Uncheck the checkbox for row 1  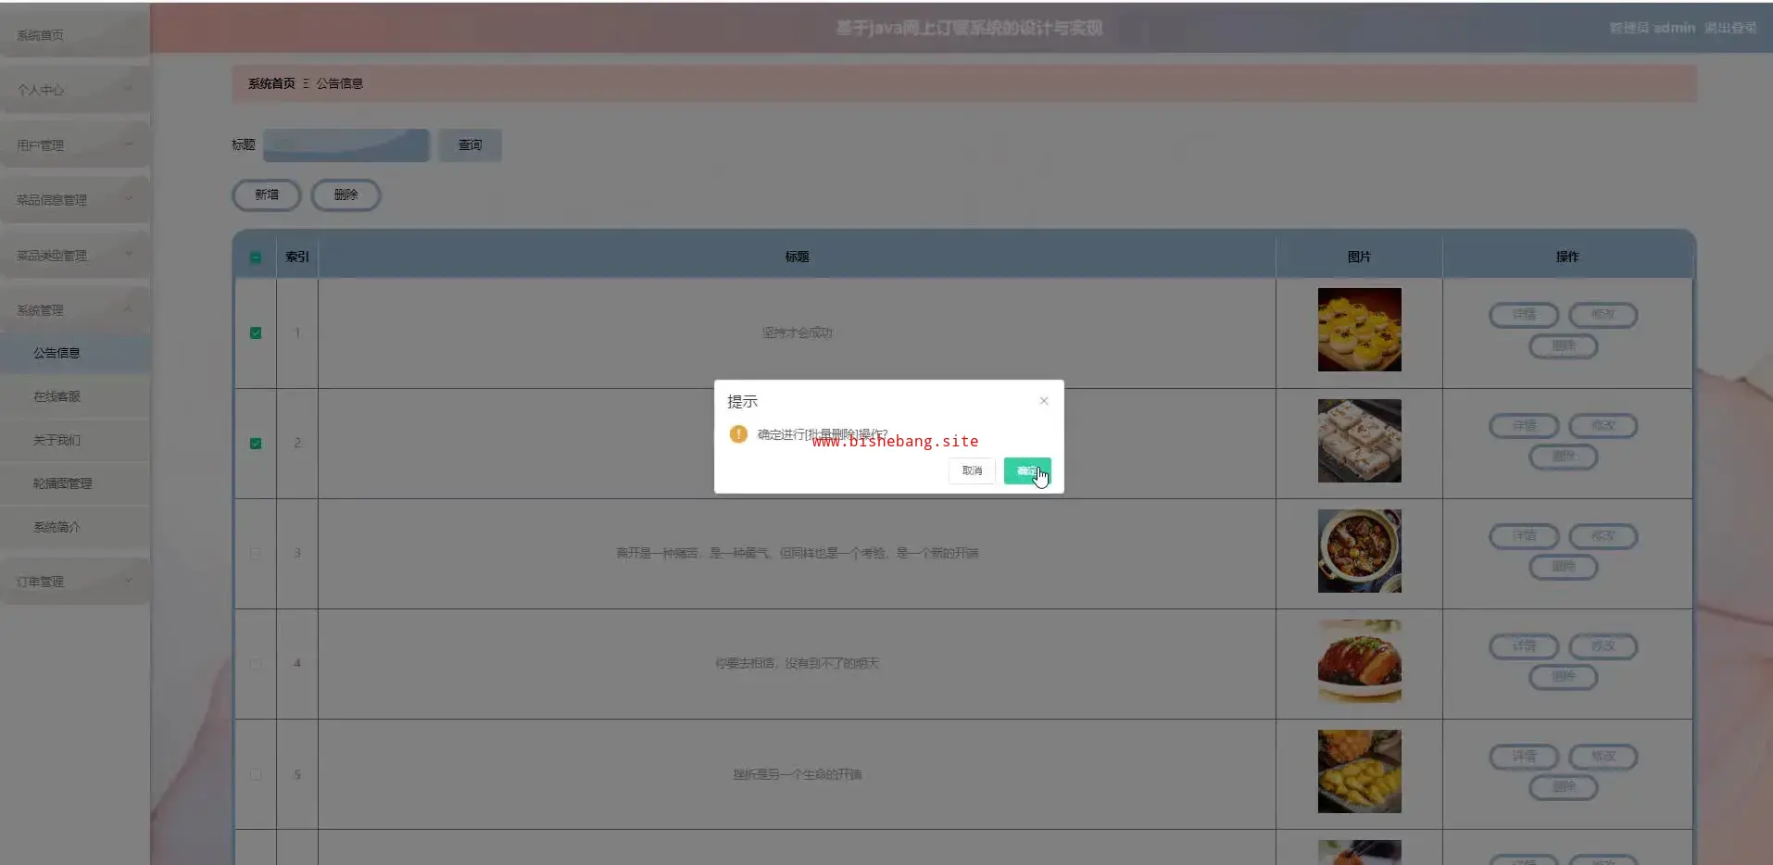256,332
